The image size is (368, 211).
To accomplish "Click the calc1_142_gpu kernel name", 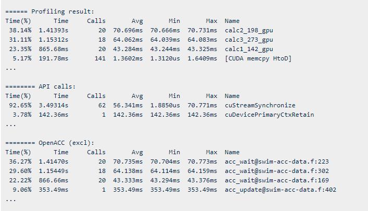I will [249, 49].
